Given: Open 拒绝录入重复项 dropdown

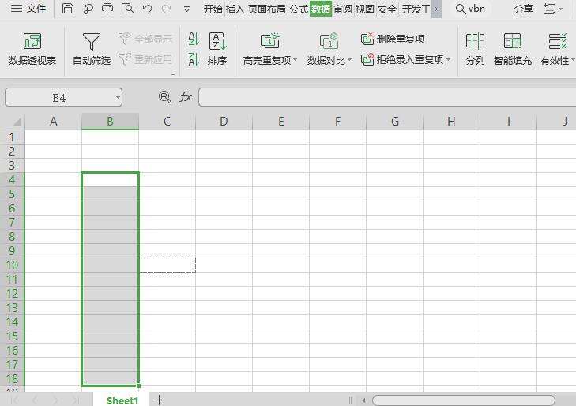Looking at the screenshot, I should (x=405, y=59).
